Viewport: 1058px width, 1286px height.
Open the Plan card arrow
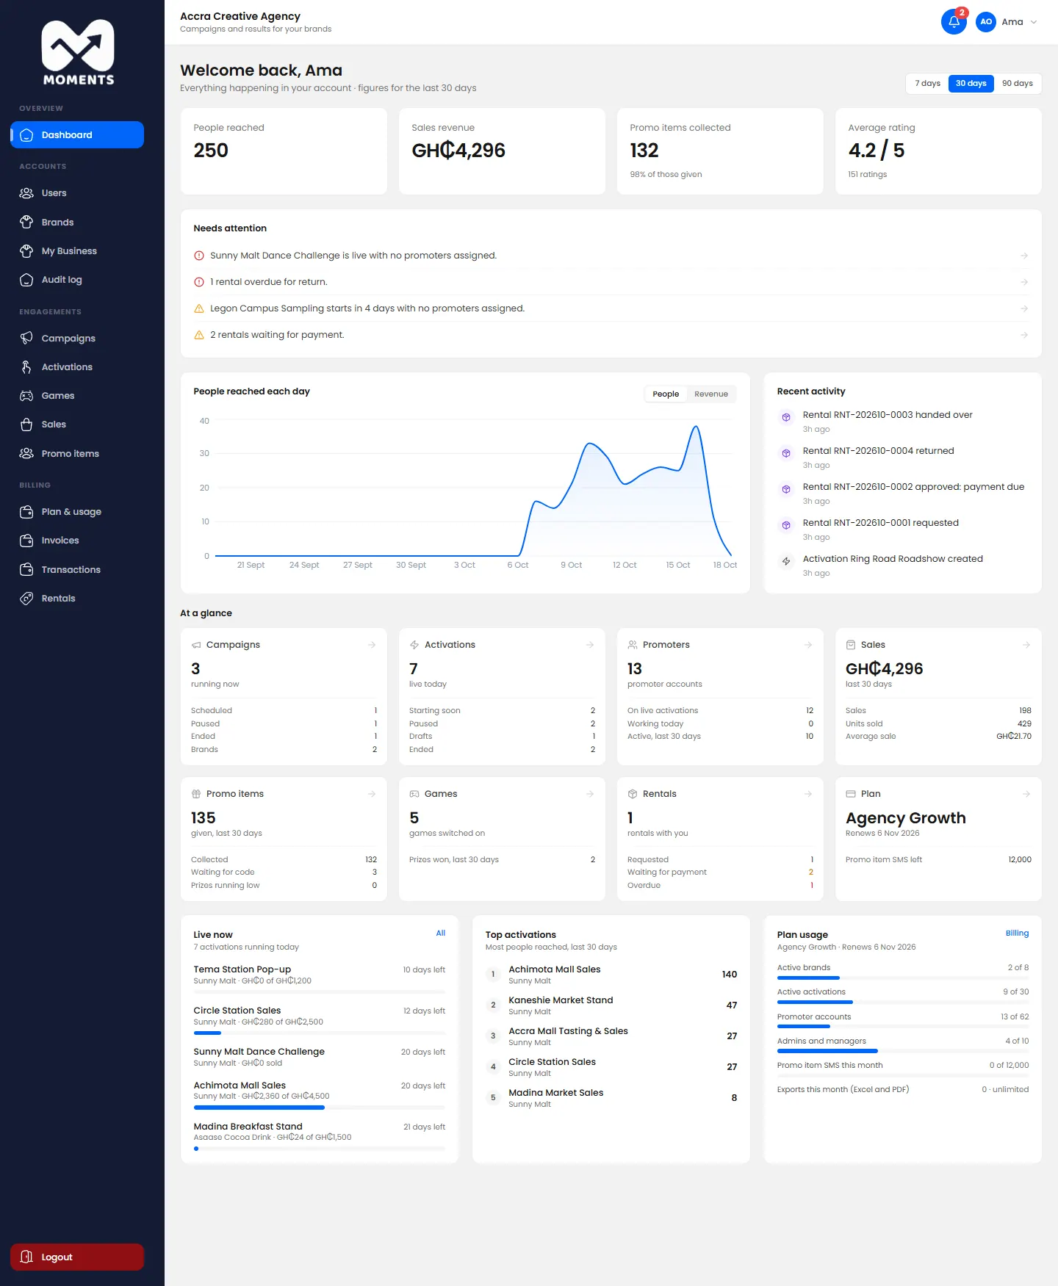1026,794
